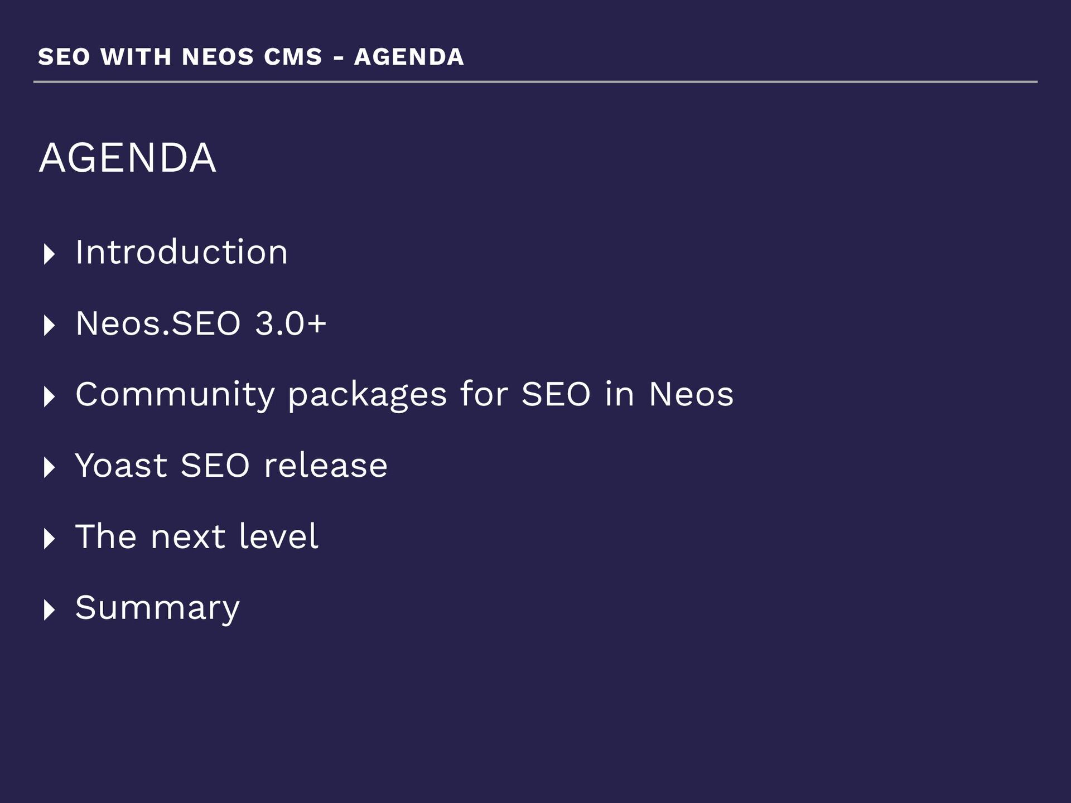The height and width of the screenshot is (803, 1071).
Task: Select the Neos.SEO 3.0+ agenda text
Action: coord(201,323)
